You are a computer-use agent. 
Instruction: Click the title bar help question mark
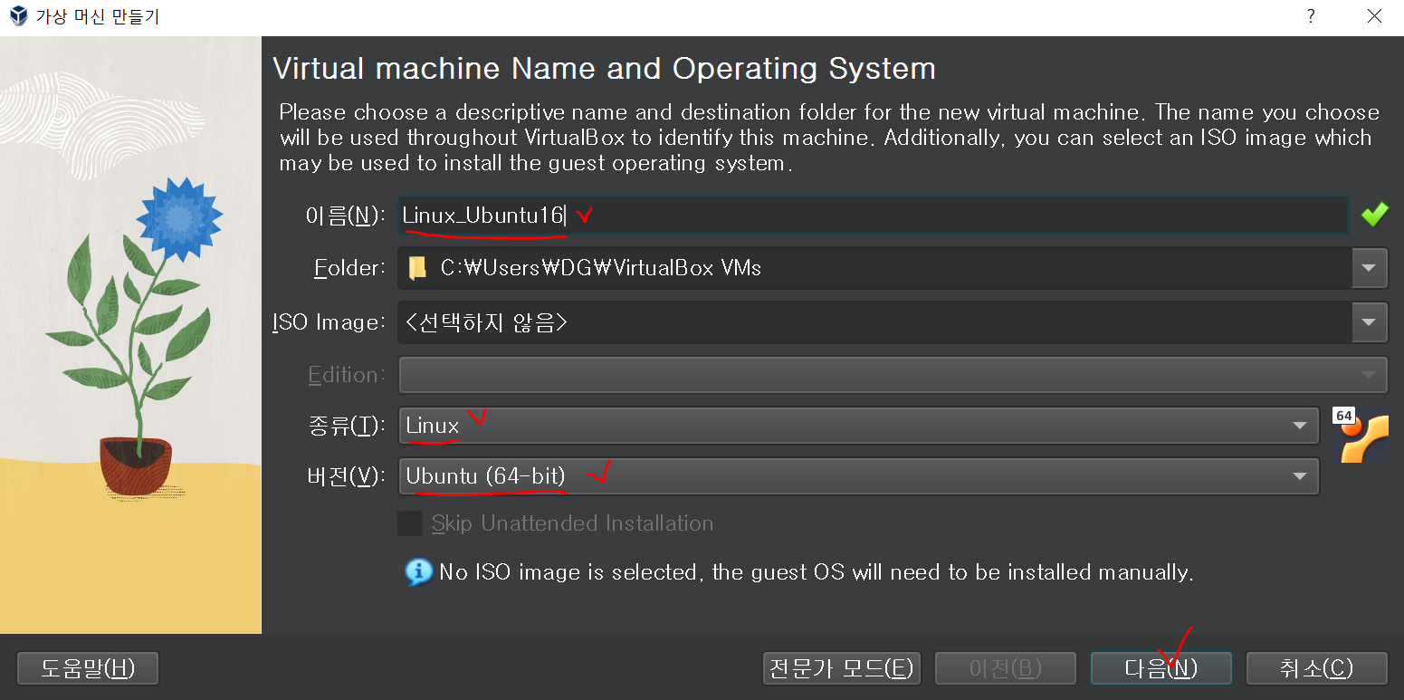[1310, 16]
